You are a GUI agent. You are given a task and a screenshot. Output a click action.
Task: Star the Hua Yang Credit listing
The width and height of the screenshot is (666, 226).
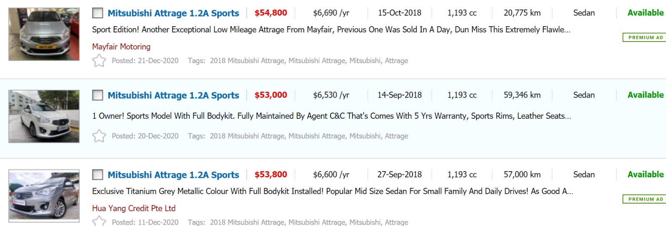pos(99,222)
